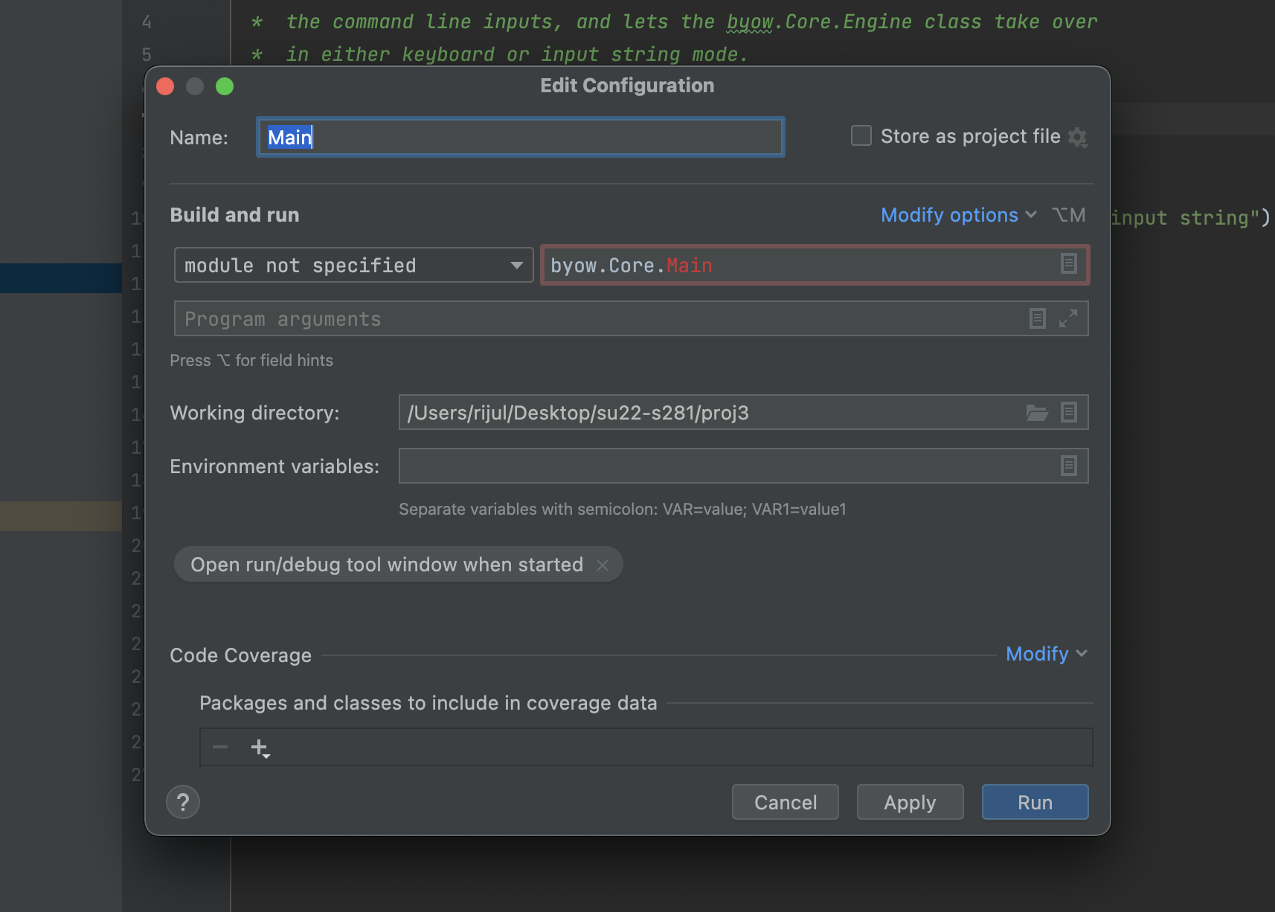The width and height of the screenshot is (1275, 912).
Task: Expand the Modify options menu
Action: (x=958, y=215)
